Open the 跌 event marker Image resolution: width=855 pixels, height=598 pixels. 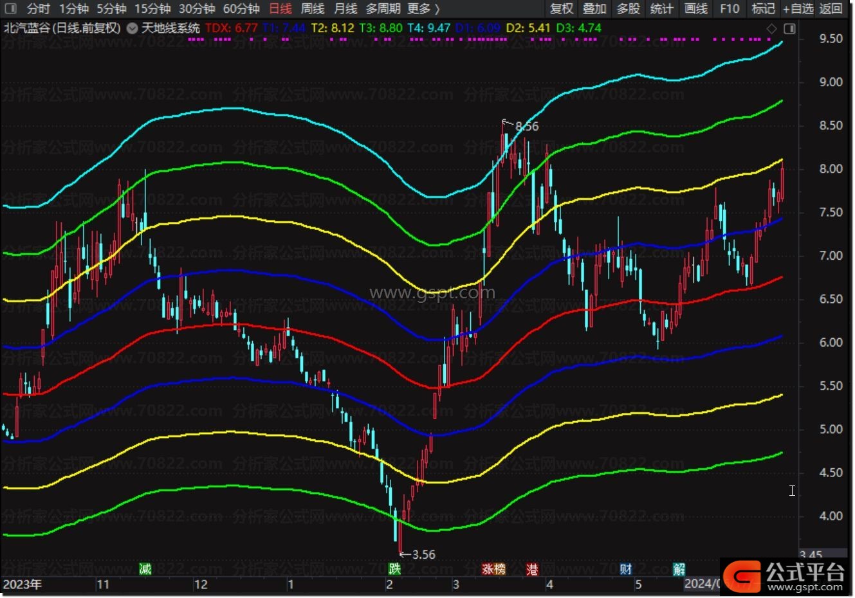(394, 568)
